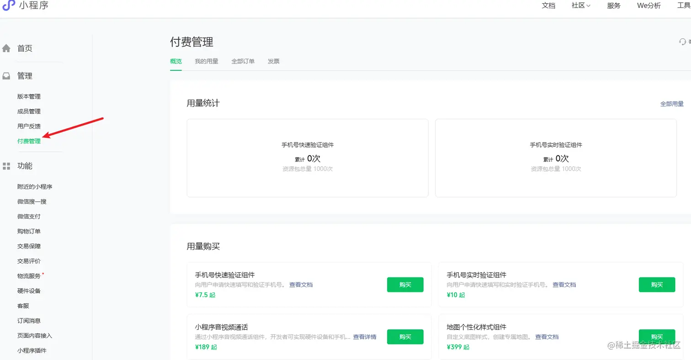Click the 小程序音视频通话 product title
The height and width of the screenshot is (360, 691).
point(222,327)
